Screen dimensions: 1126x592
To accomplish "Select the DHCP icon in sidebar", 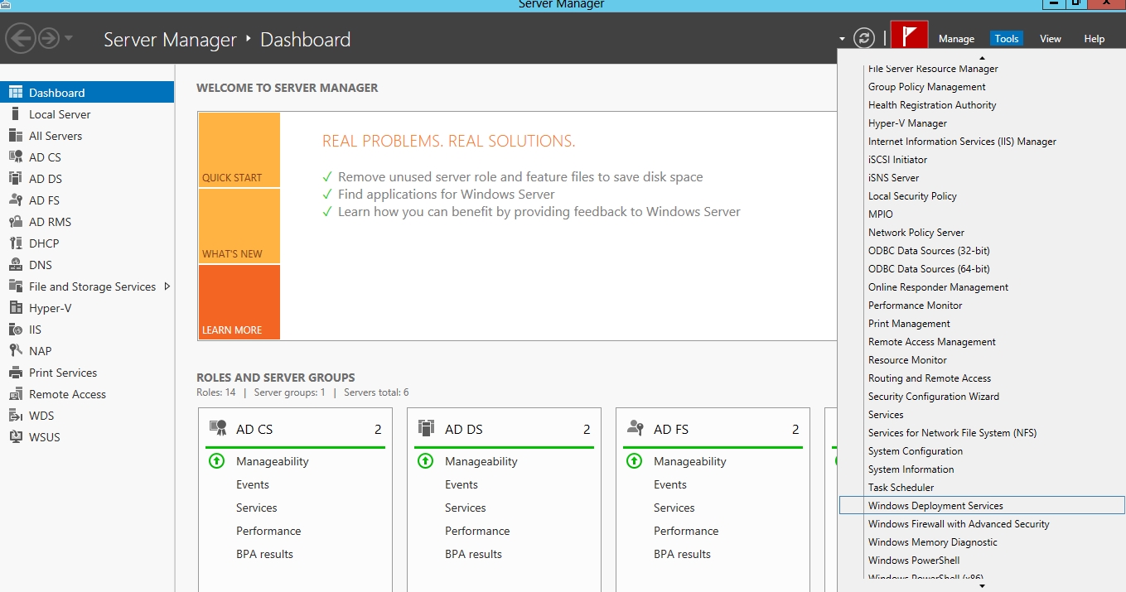I will click(x=15, y=243).
